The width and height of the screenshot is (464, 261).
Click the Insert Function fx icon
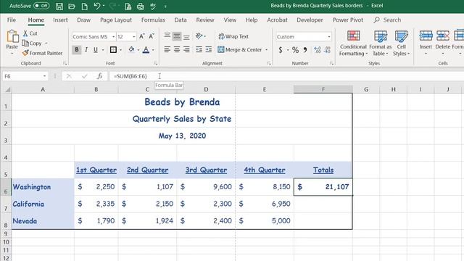[100, 76]
